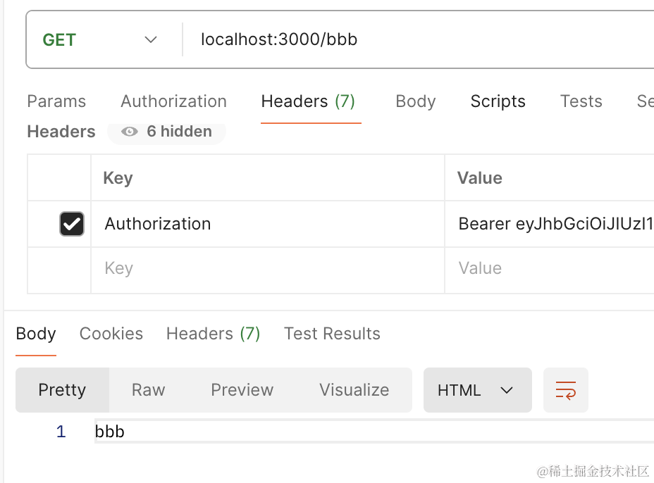
Task: Open the Test Results tab
Action: pos(332,334)
